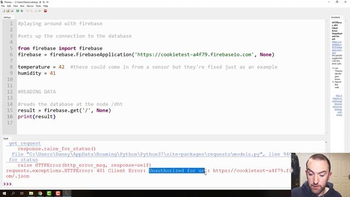Click the Step out debug icon
Viewport: 350px width, 197px height.
point(36,11)
